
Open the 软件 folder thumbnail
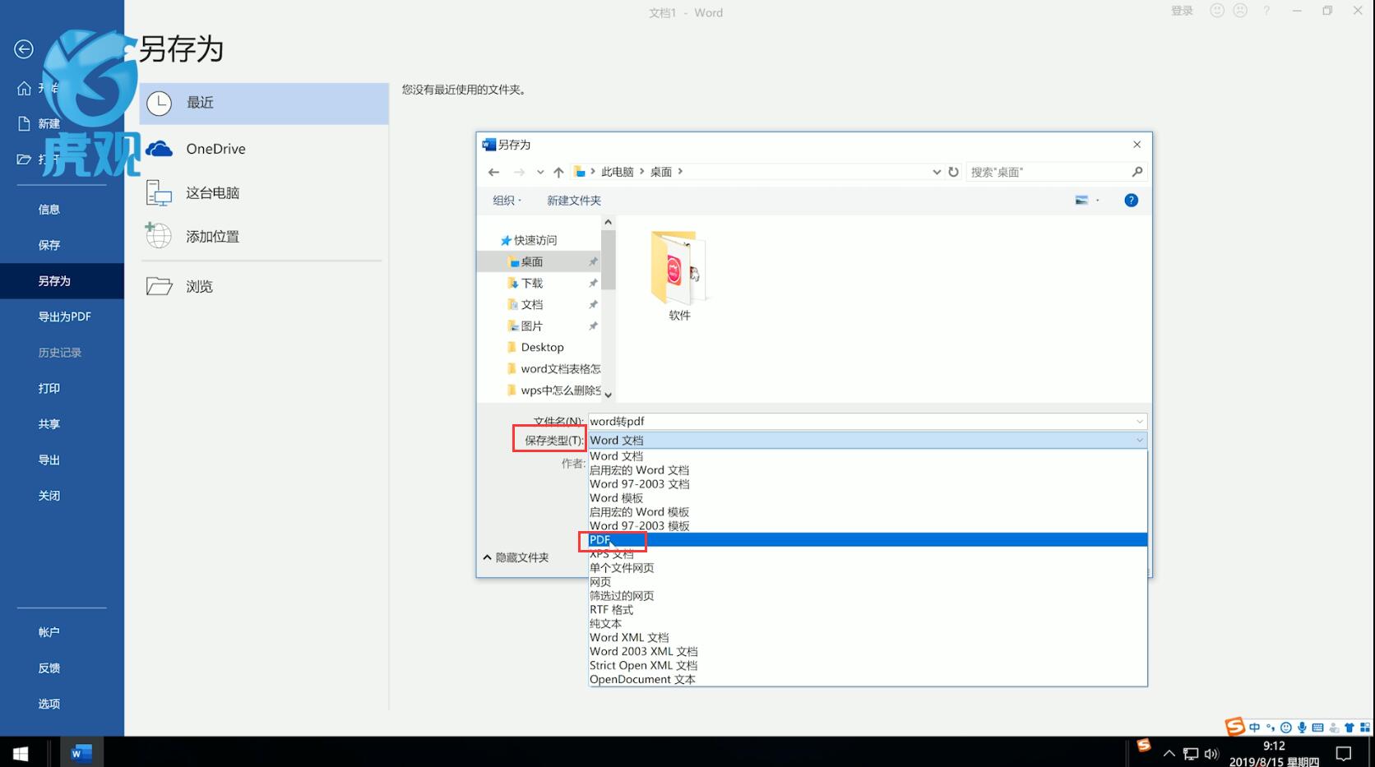pos(679,268)
